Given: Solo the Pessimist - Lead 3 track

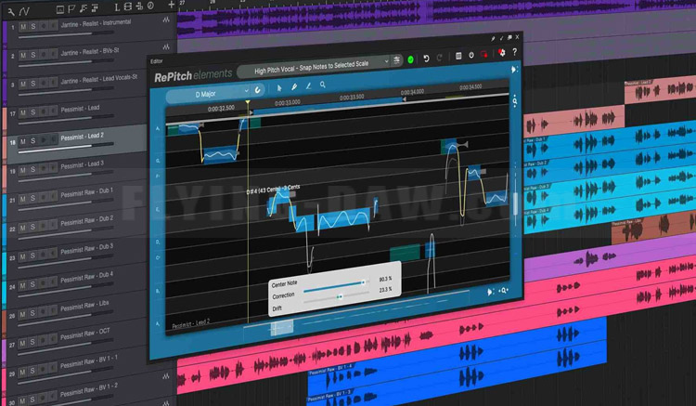Looking at the screenshot, I should pos(32,170).
